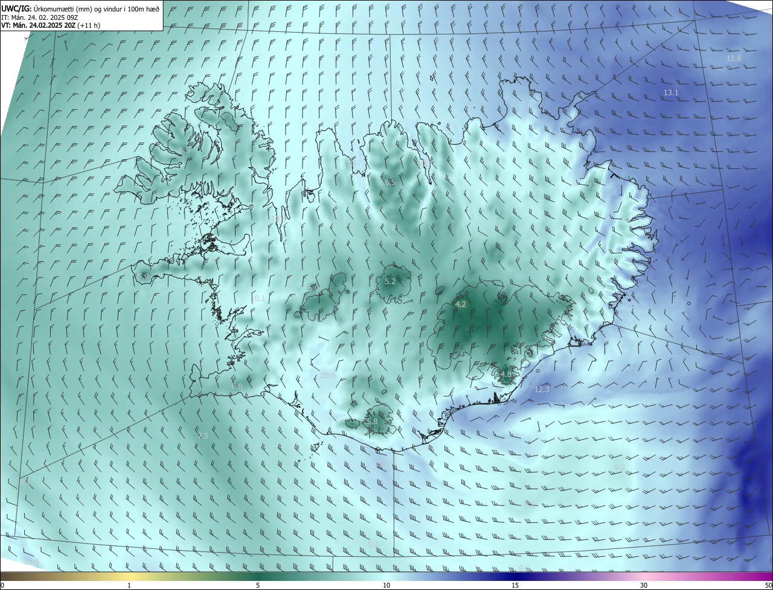Click the 10.8 value label
The image size is (773, 590).
pos(31,562)
